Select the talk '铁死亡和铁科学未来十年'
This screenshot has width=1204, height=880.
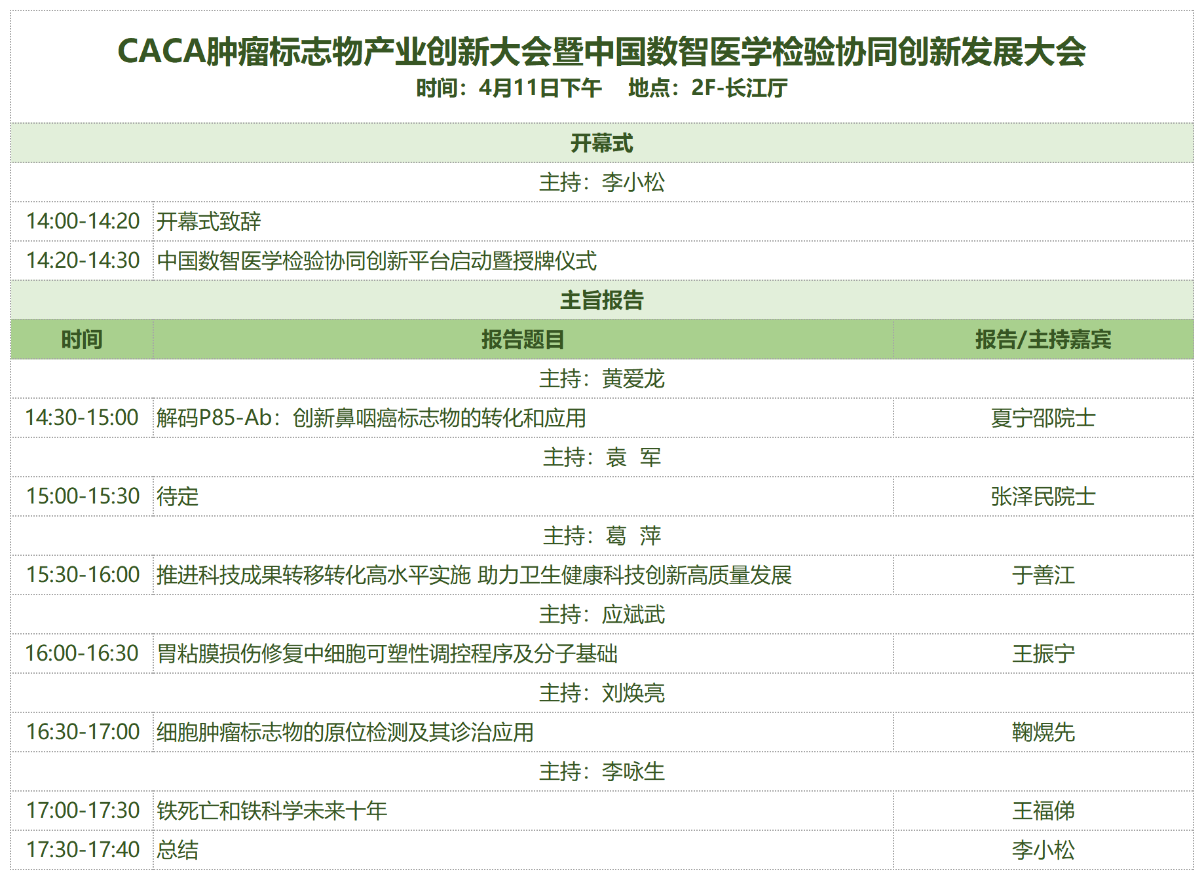[272, 811]
